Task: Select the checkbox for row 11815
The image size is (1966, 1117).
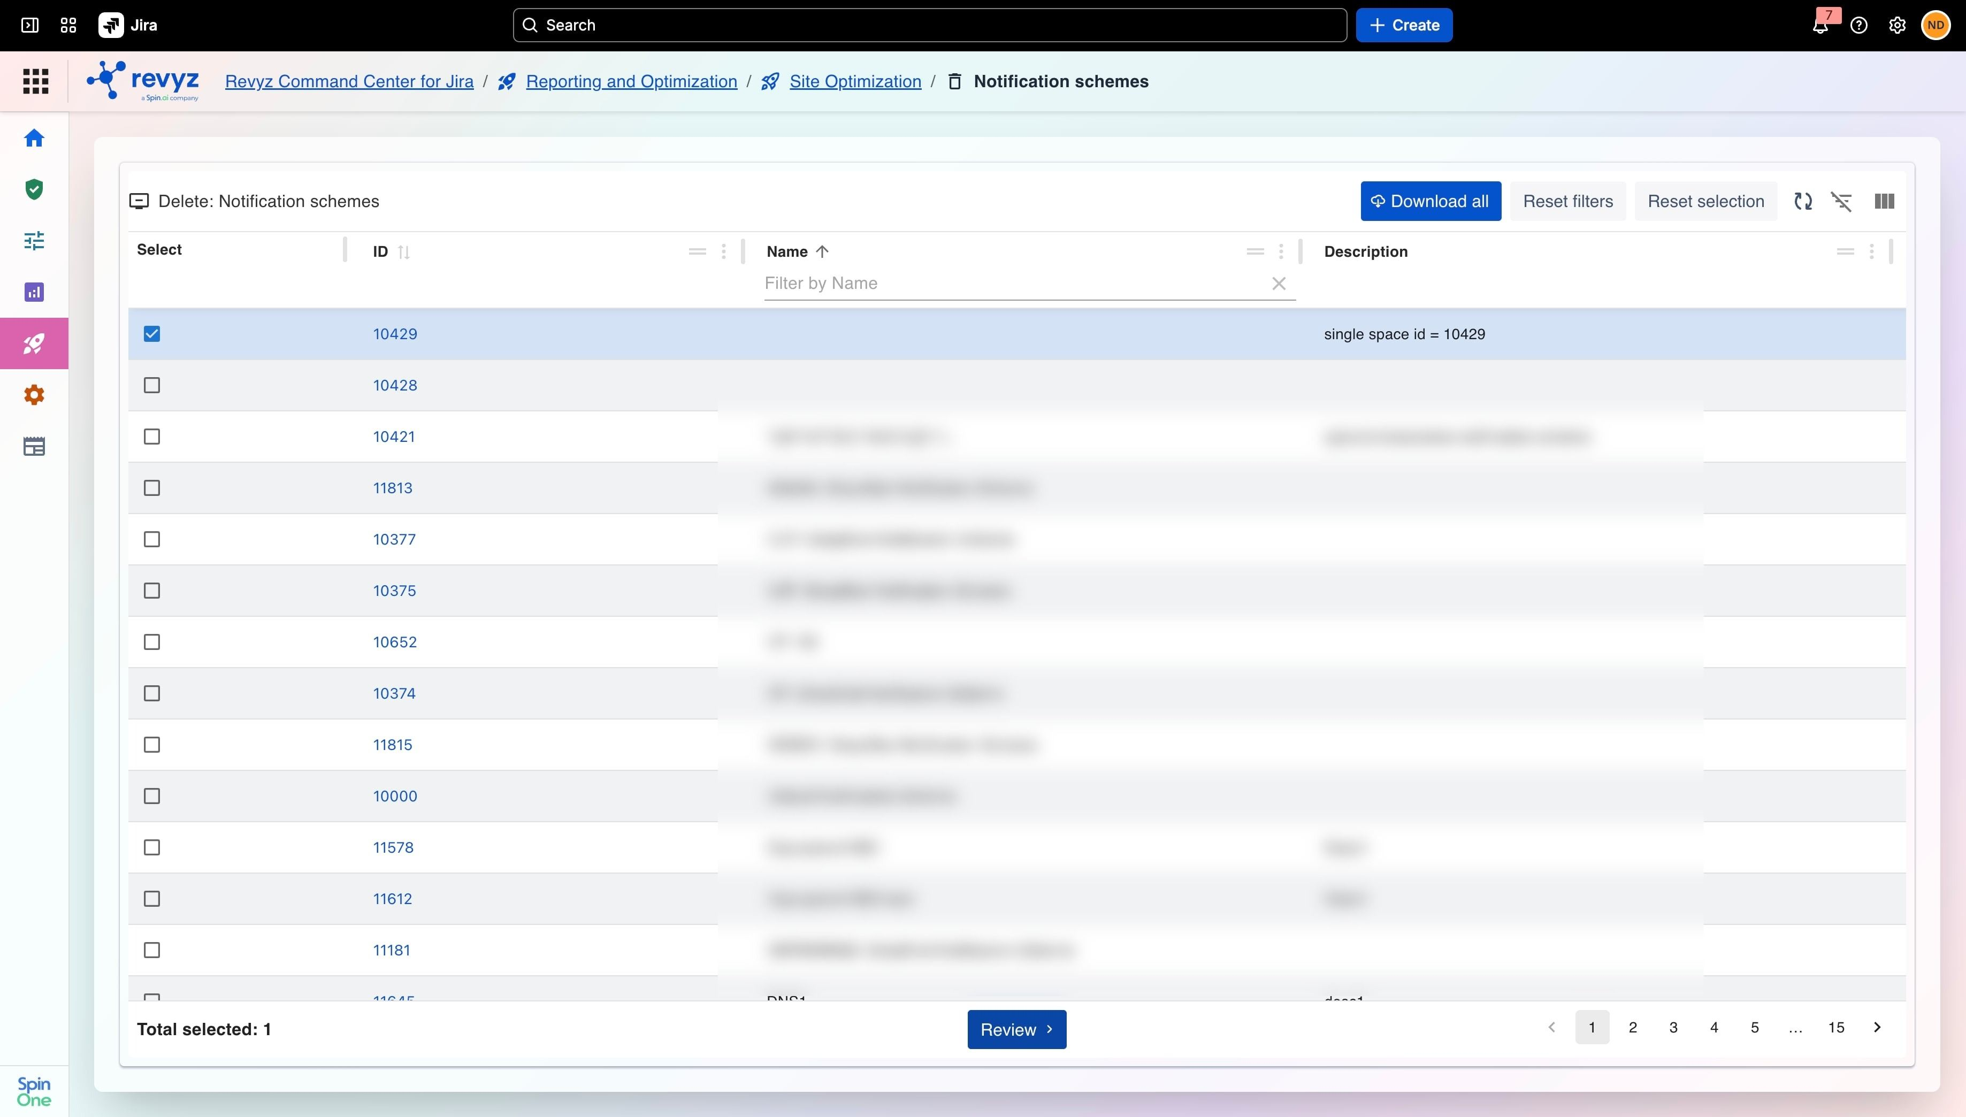Action: coord(152,745)
